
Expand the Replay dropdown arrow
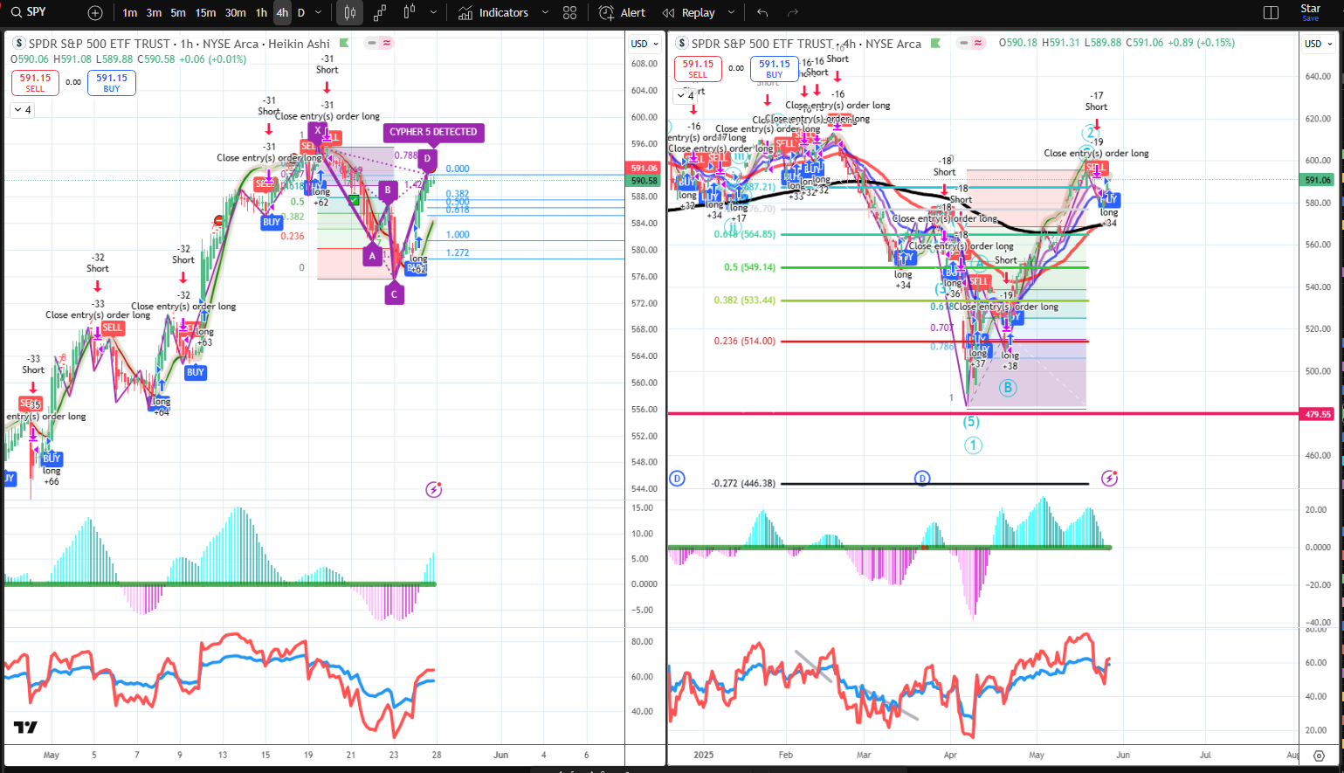[x=731, y=13]
